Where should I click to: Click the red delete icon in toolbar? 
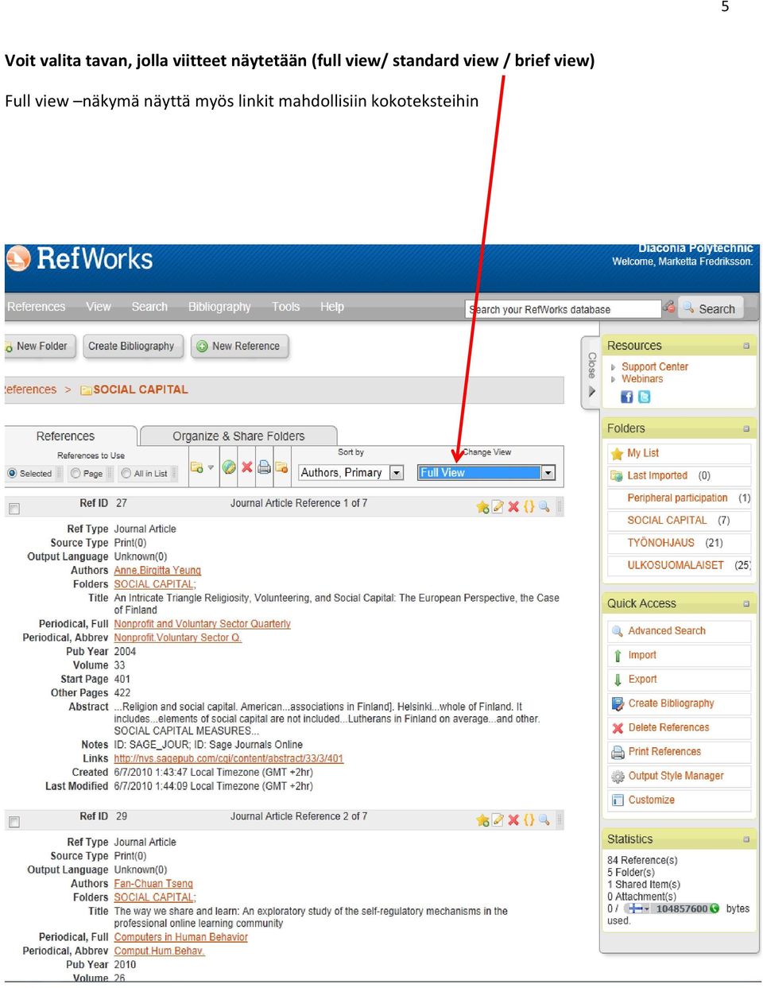pyautogui.click(x=247, y=467)
